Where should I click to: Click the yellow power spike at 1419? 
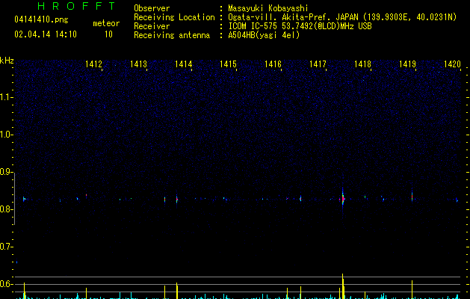pos(412,289)
